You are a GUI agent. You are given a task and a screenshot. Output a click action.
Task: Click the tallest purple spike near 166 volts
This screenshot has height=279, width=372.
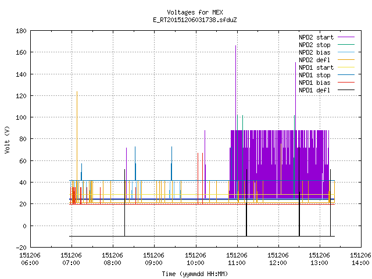pyautogui.click(x=235, y=88)
